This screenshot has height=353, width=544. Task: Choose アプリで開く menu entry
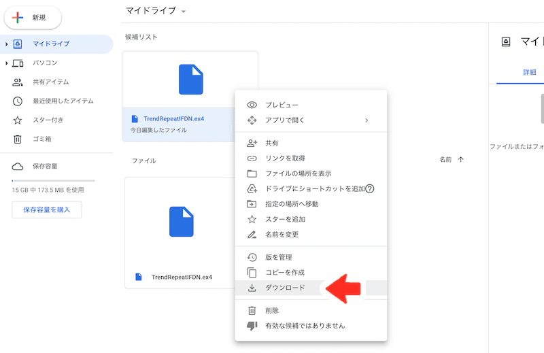pyautogui.click(x=311, y=120)
